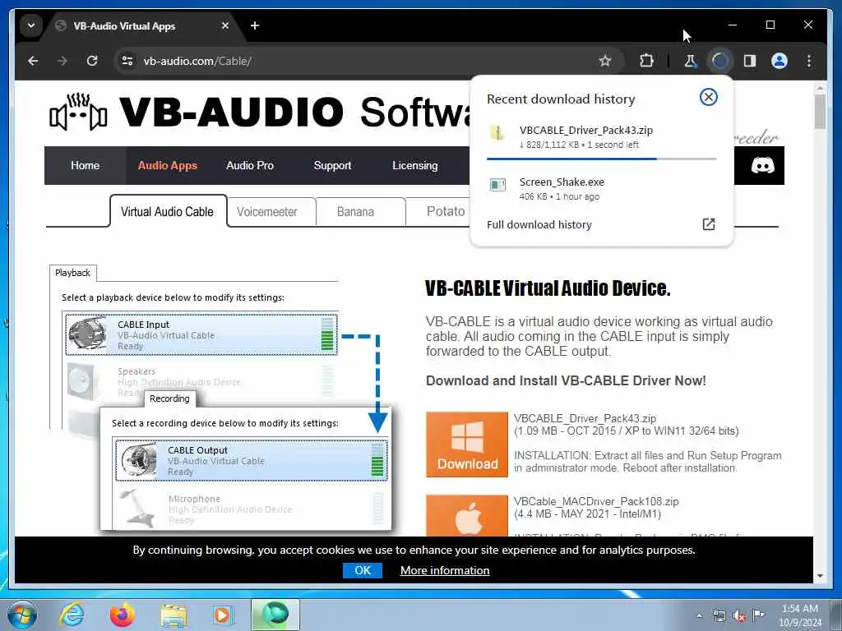
Task: Select Audio Apps in site menu
Action: click(x=168, y=166)
